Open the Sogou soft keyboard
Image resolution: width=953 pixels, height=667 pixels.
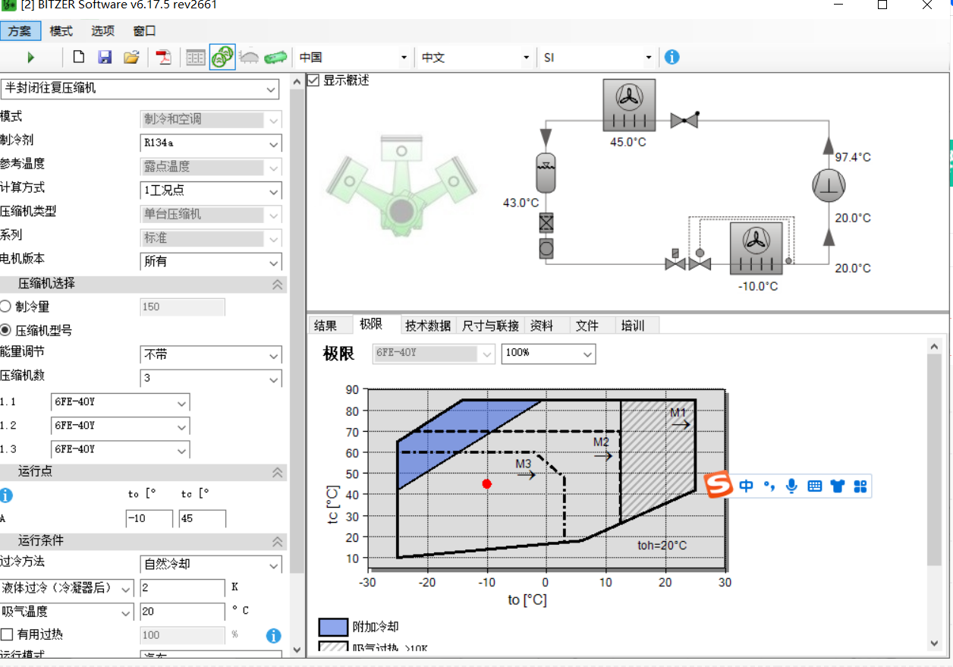(x=815, y=486)
